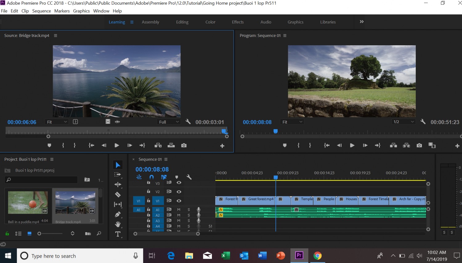
Task: Toggle Snap in the timeline
Action: 152,177
